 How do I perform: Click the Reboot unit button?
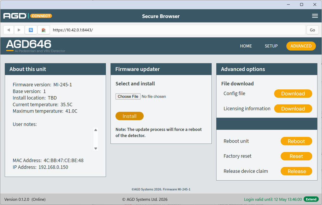coord(296,141)
